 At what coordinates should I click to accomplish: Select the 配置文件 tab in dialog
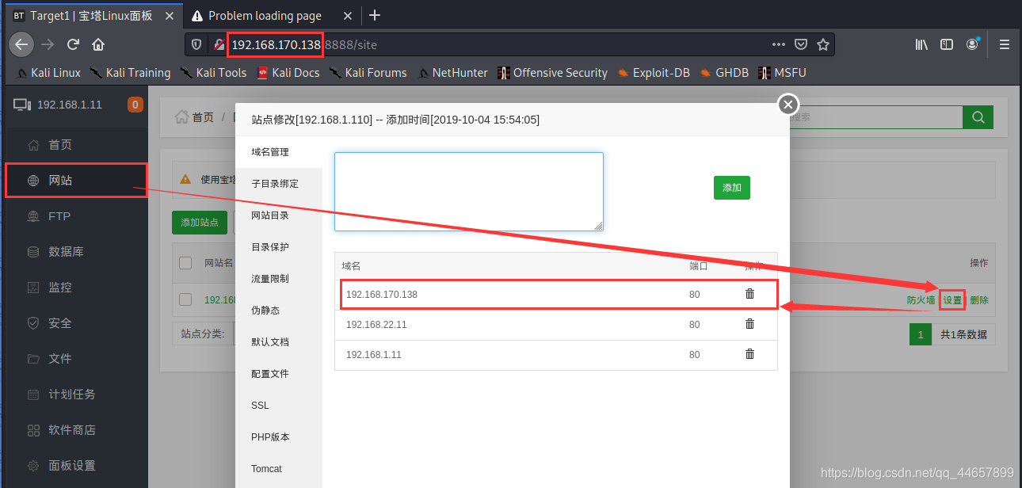279,374
